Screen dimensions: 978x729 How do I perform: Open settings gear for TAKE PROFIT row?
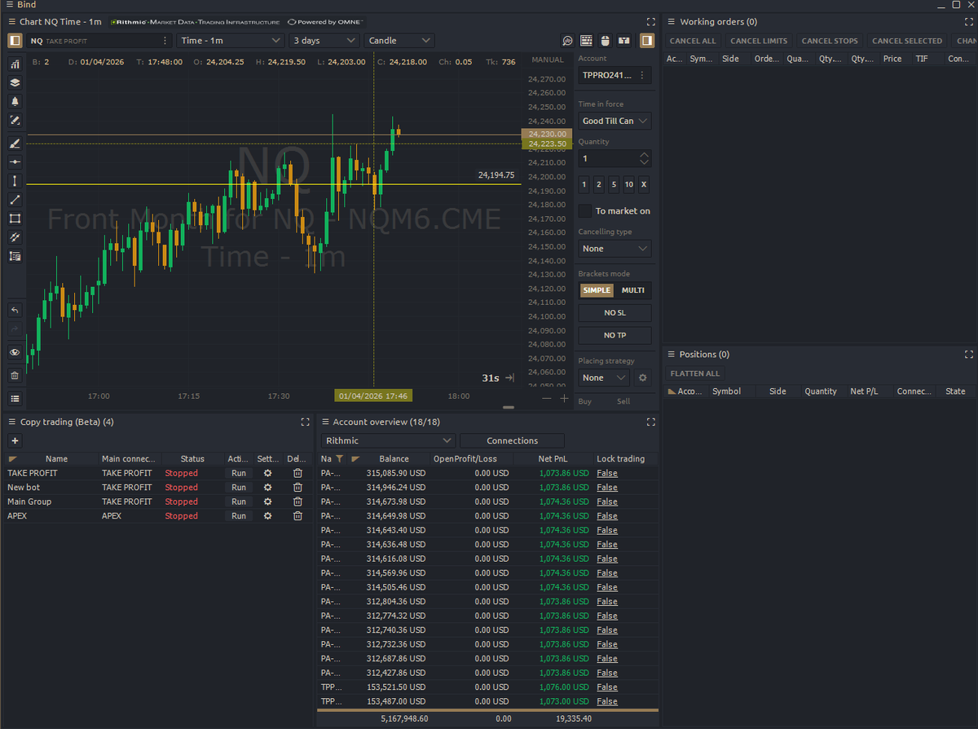tap(267, 473)
